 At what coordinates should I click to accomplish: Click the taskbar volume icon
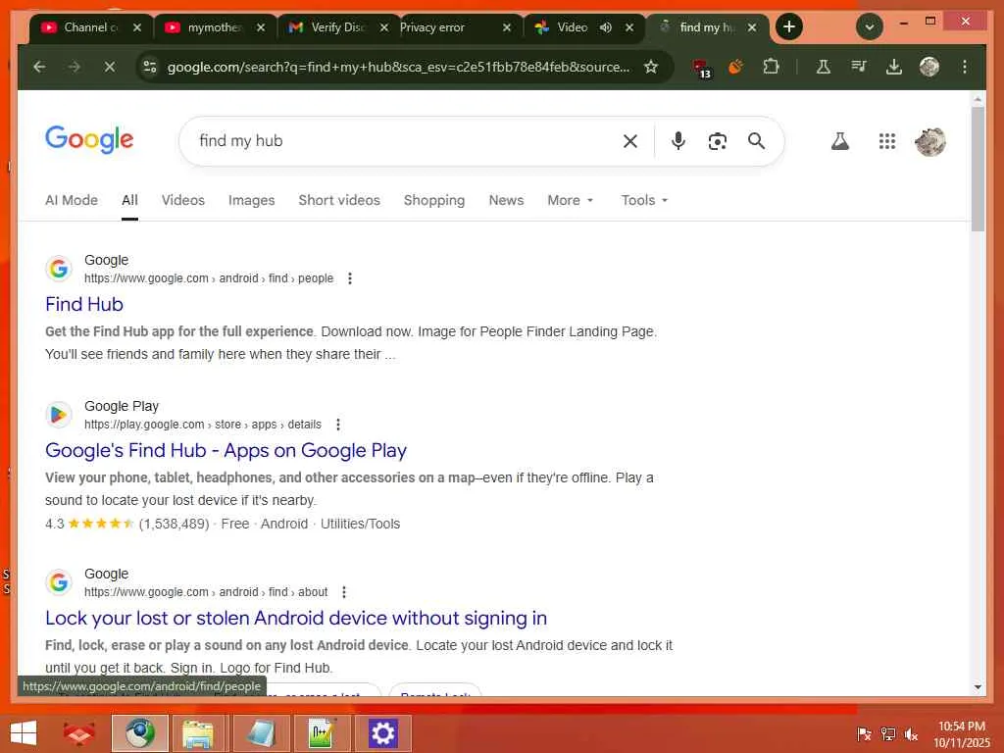pyautogui.click(x=911, y=734)
